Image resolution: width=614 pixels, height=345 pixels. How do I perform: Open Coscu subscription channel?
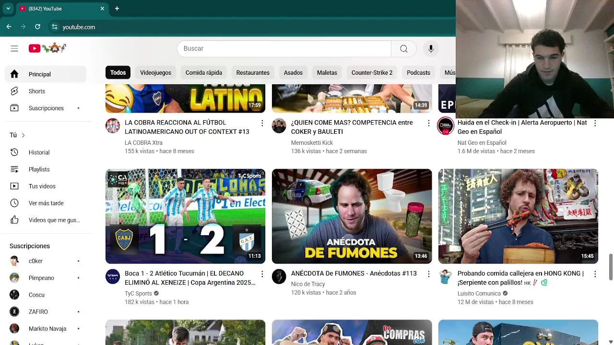(46, 295)
